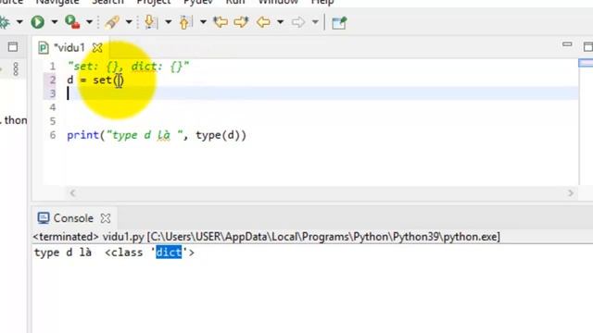Open Next Annotation dropdown arrow

169,22
